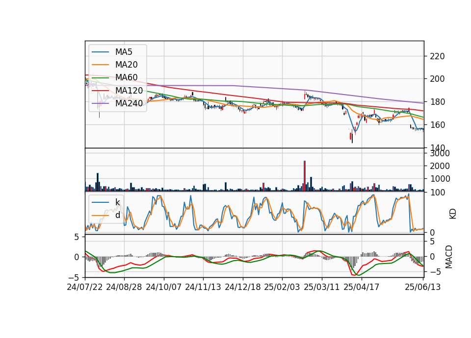Click the 25/02/03 date tick label
471x338 pixels.
click(282, 287)
